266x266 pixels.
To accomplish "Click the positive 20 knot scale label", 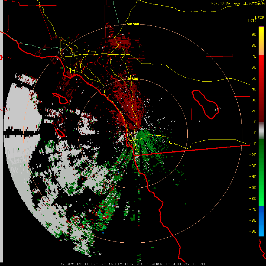I will 254,111.
